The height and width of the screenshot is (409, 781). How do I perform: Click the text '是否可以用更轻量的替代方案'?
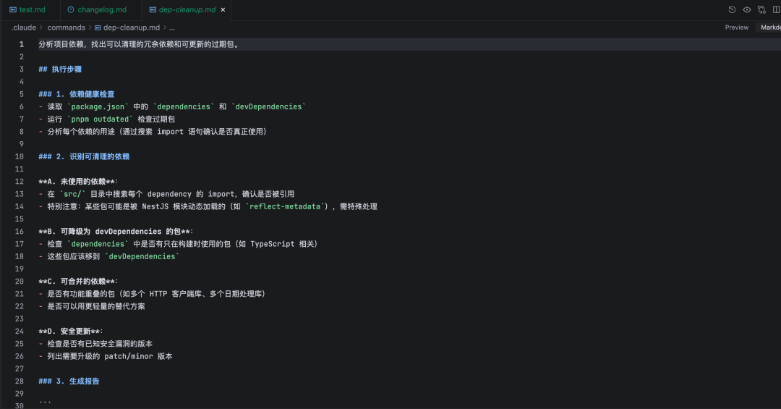pyautogui.click(x=96, y=306)
